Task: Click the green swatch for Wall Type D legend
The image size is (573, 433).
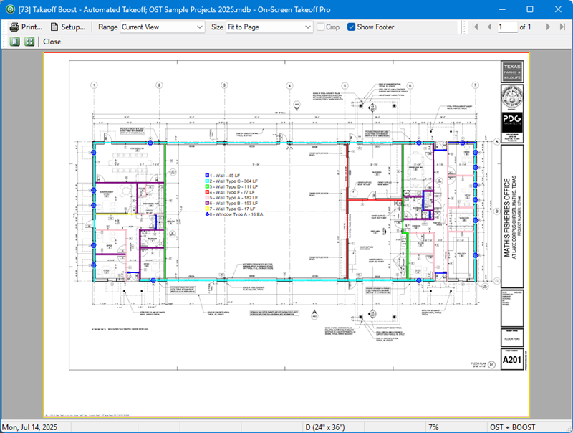Action: coord(207,186)
